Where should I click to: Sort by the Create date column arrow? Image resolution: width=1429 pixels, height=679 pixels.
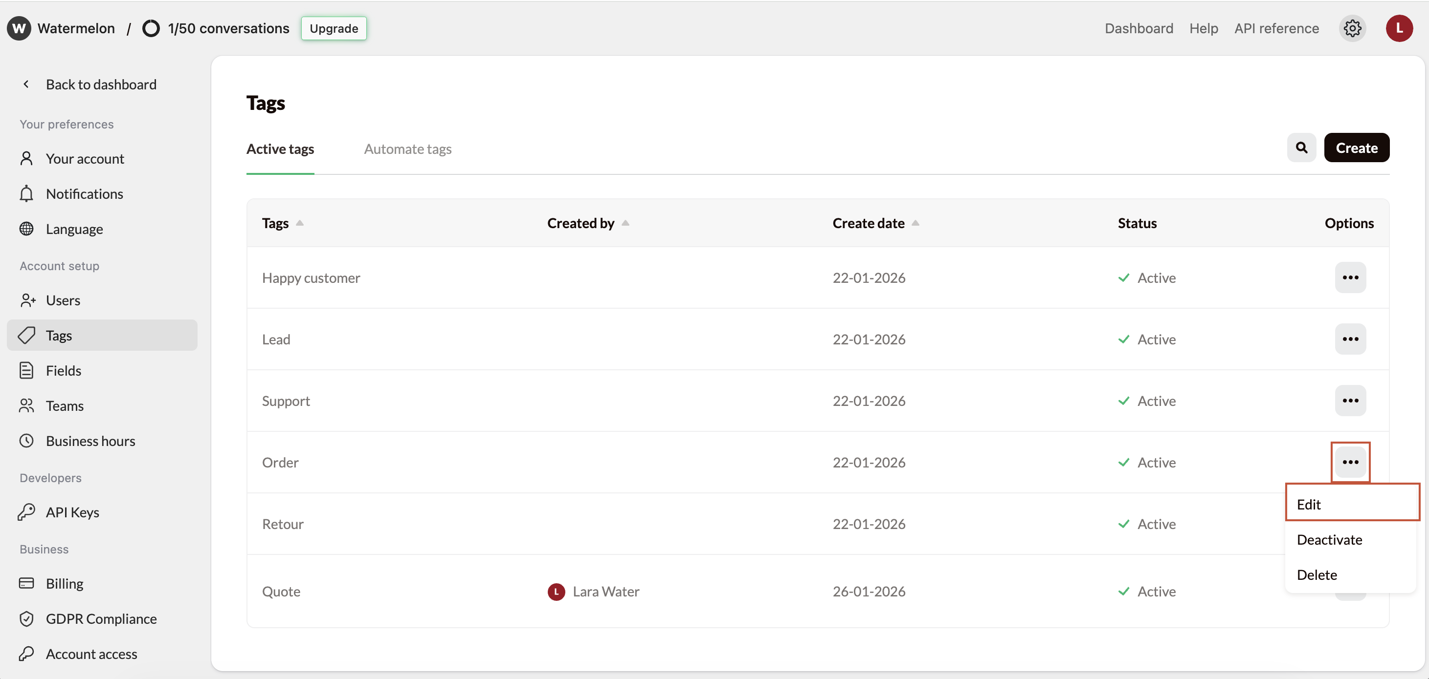[x=915, y=223]
